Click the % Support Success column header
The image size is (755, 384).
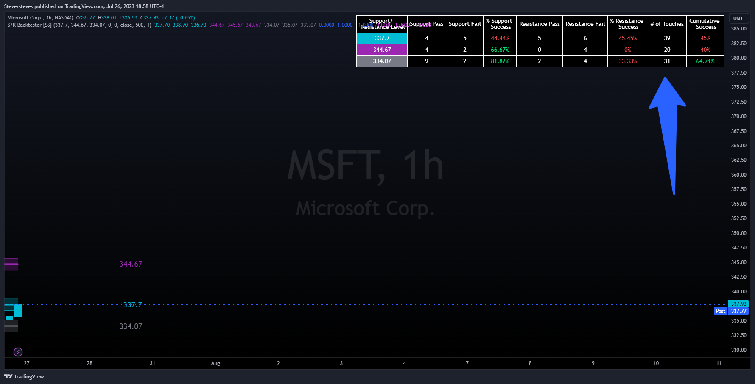(x=500, y=24)
